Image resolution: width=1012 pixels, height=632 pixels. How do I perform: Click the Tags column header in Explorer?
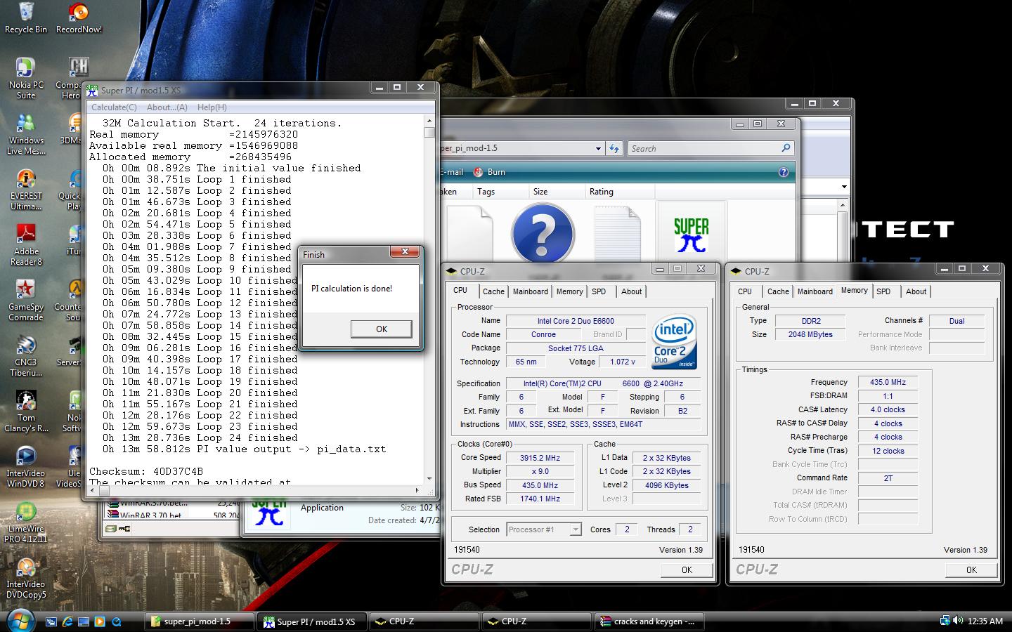point(499,192)
